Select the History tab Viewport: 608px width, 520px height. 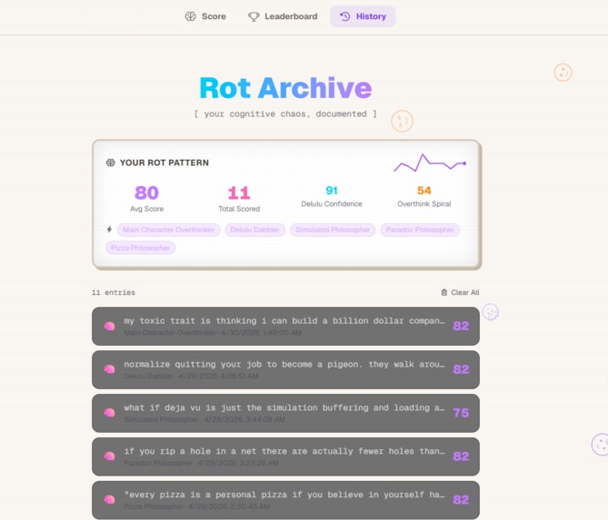[x=363, y=16]
